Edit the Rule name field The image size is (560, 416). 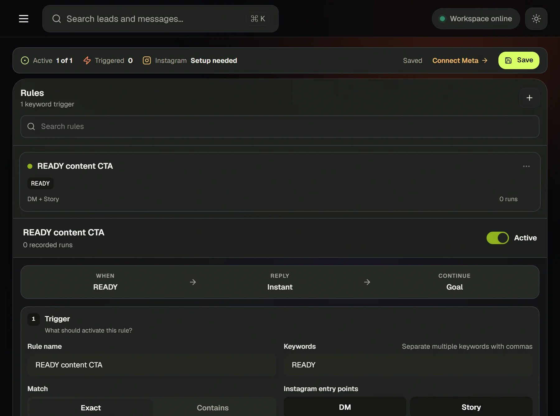[x=152, y=365]
